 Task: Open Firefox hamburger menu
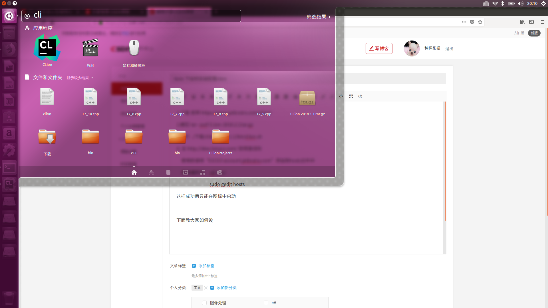click(x=543, y=22)
